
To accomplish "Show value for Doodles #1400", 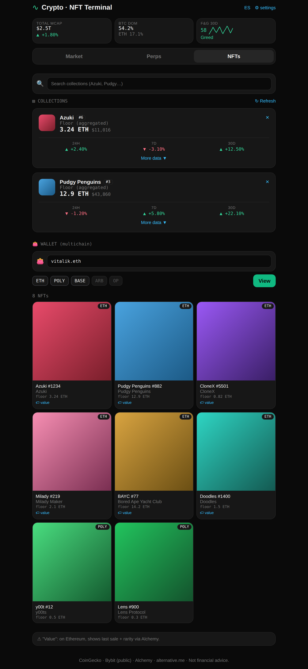I will (207, 513).
